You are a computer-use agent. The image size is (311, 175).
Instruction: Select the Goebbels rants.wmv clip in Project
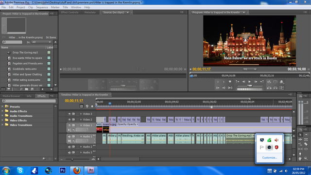[25, 69]
